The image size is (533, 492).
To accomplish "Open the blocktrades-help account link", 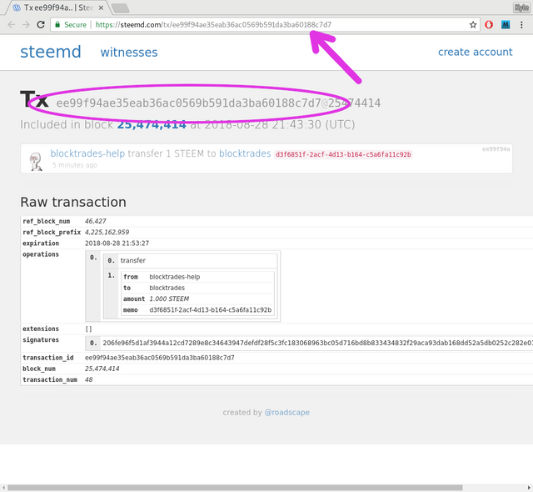I will pos(87,153).
